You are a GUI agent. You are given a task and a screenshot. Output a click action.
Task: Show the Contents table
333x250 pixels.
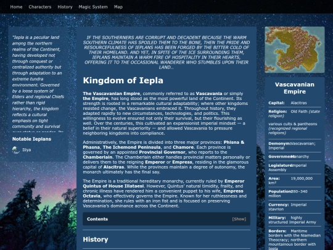pyautogui.click(x=239, y=219)
